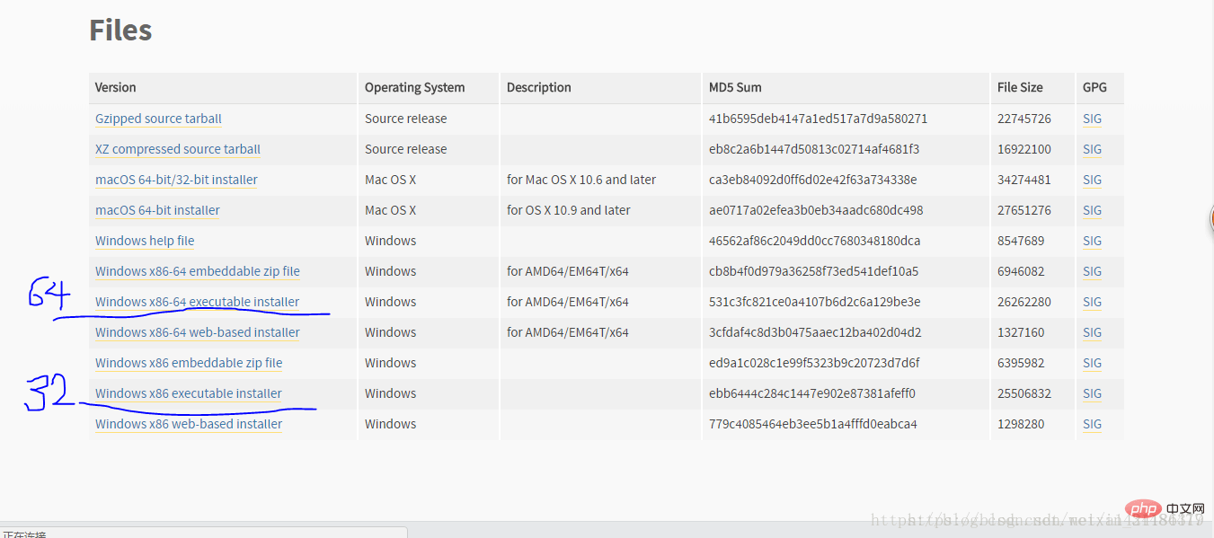Choose the Windows x86-64 web-based installer

pos(198,332)
